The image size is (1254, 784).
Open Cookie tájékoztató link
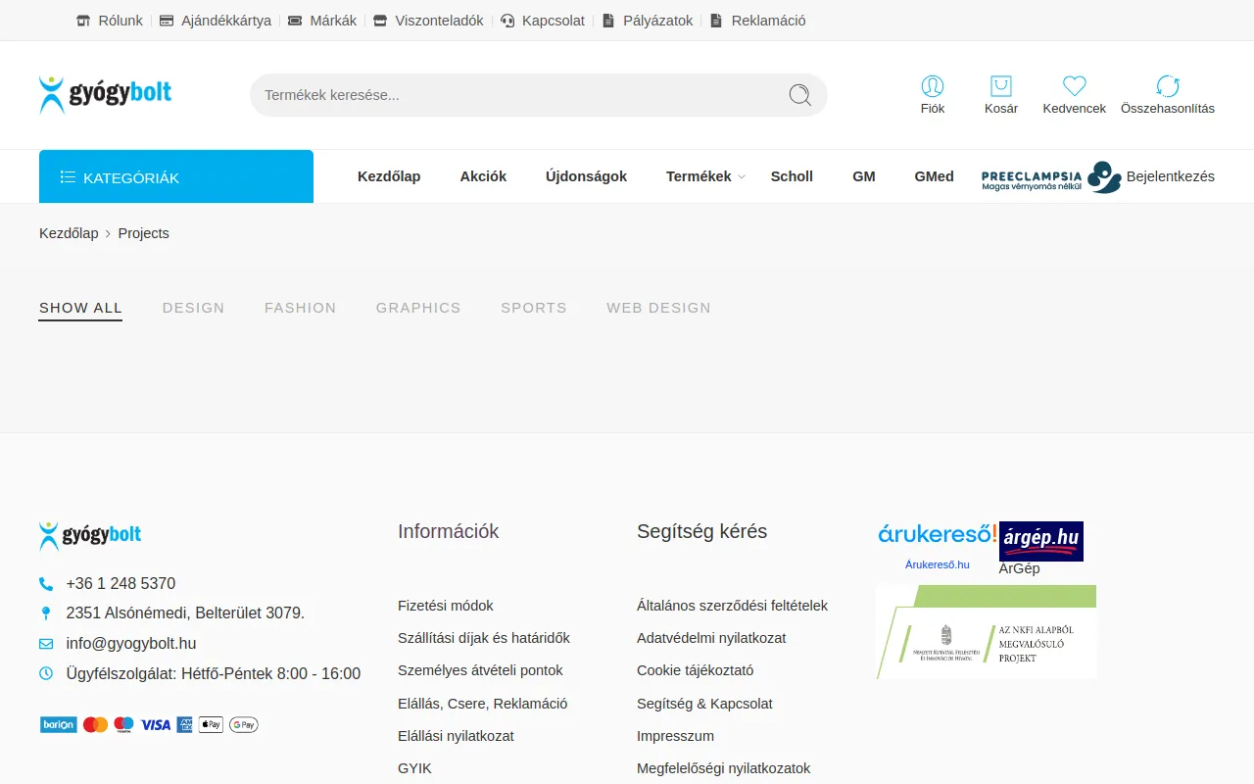(x=695, y=670)
